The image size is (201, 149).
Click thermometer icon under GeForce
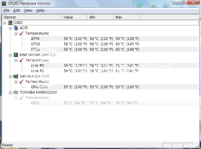(x=22, y=81)
